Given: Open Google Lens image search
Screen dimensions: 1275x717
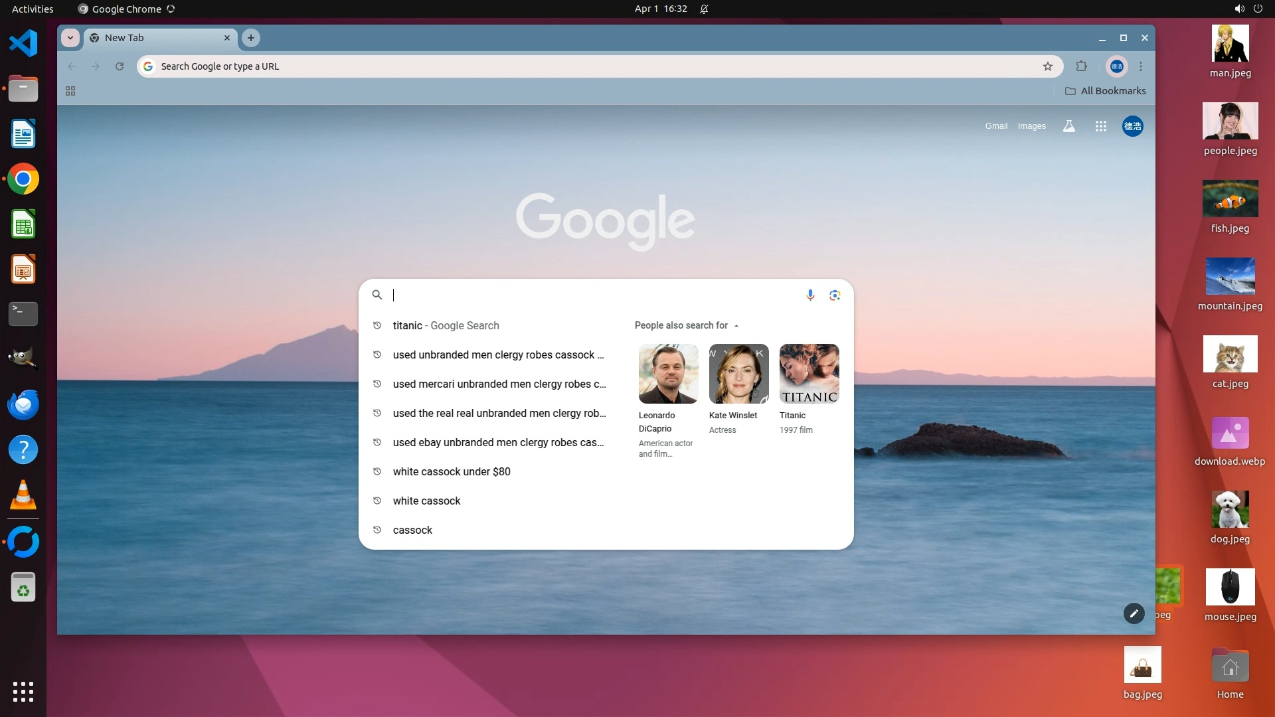Looking at the screenshot, I should point(835,295).
